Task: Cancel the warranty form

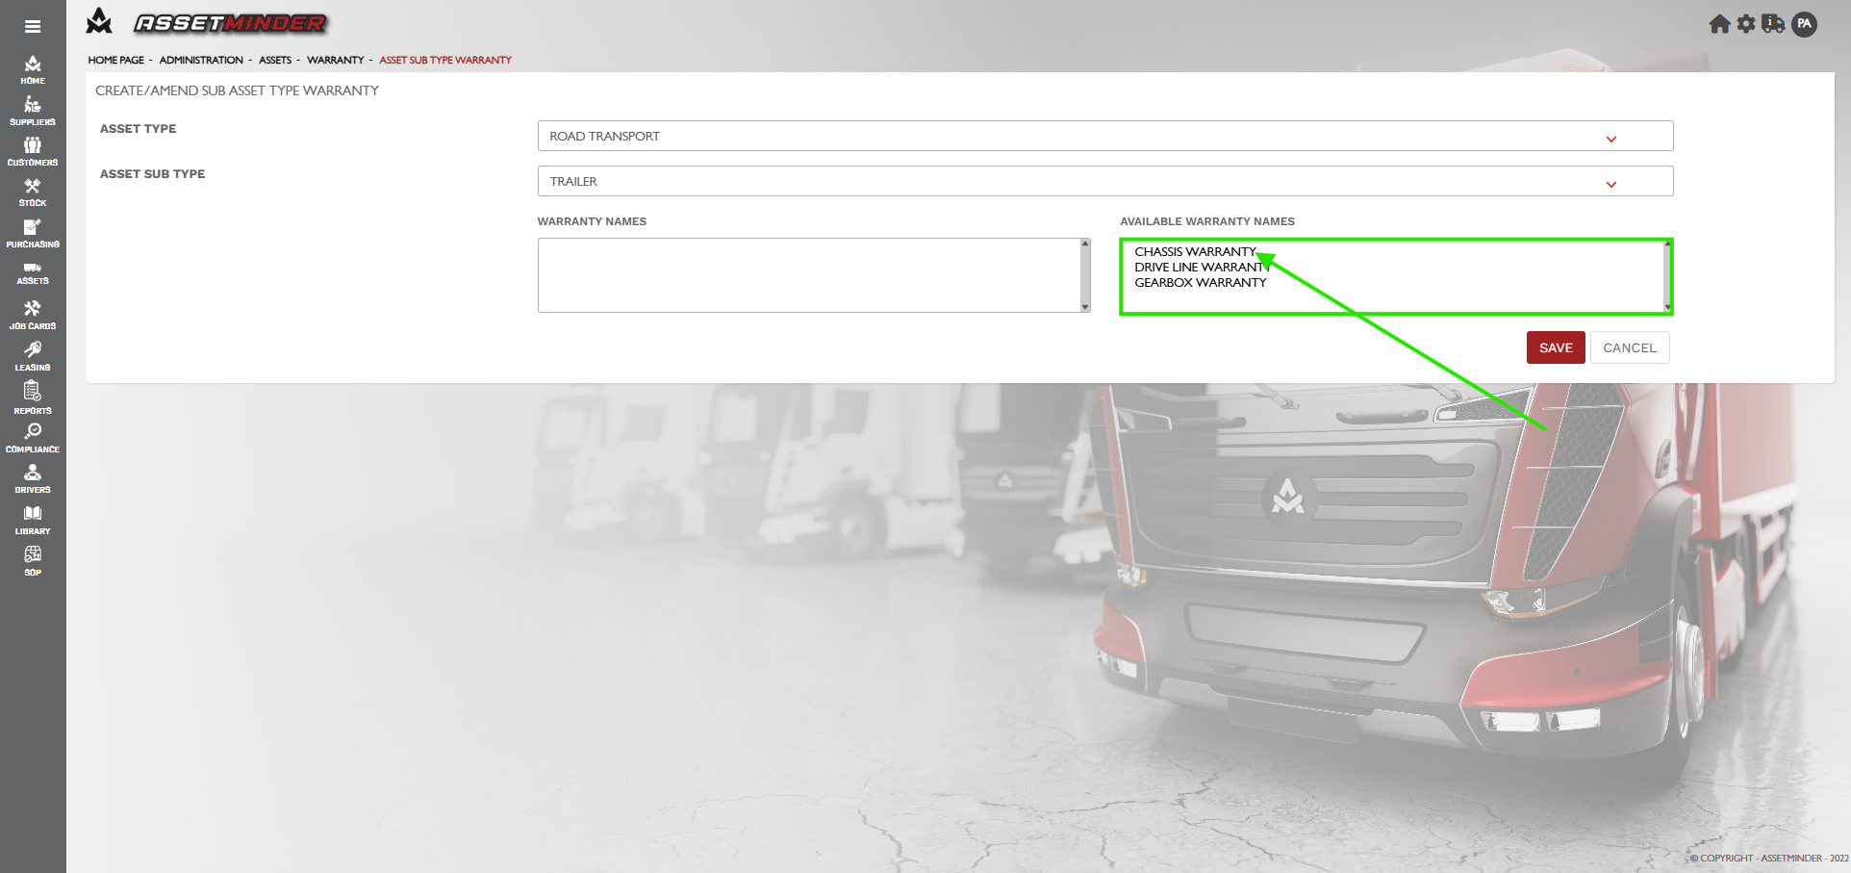Action: (1630, 347)
